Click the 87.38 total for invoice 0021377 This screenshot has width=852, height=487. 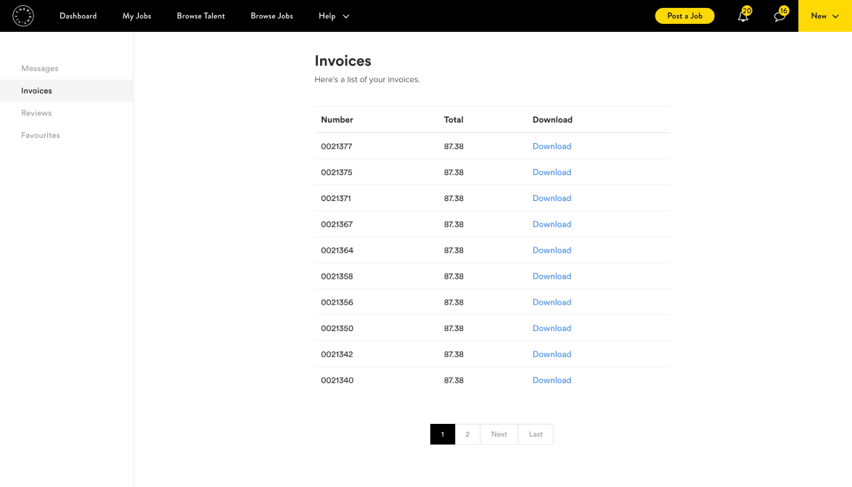pyautogui.click(x=454, y=146)
